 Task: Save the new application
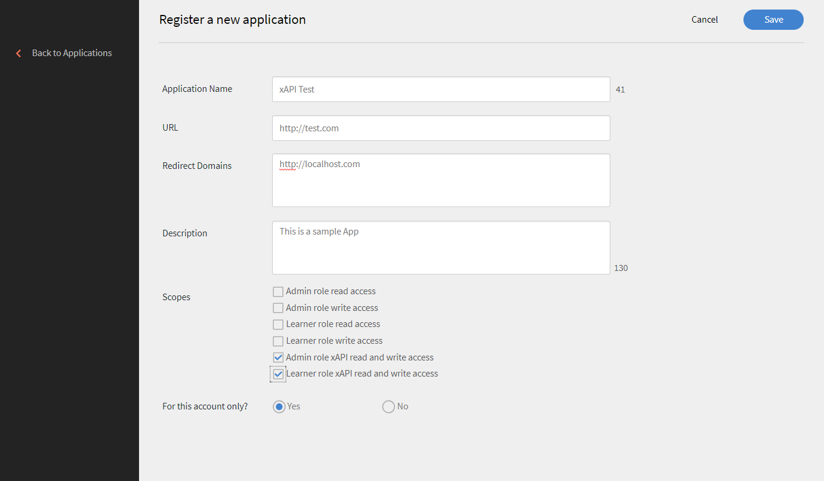click(773, 20)
